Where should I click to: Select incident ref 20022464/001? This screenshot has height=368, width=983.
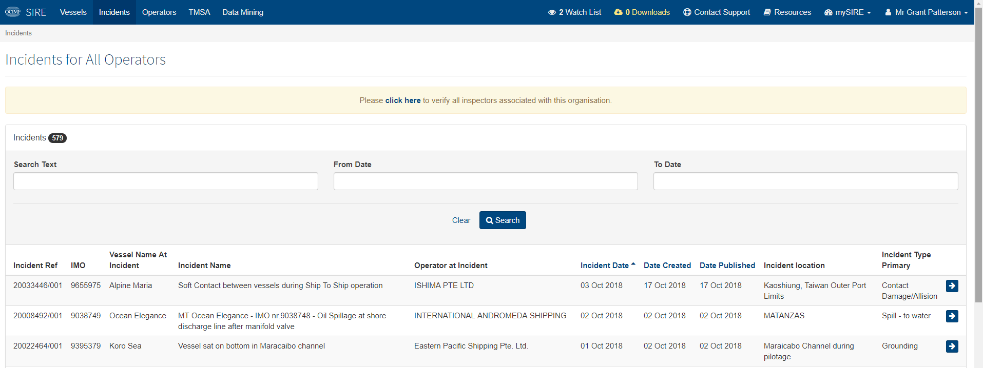coord(38,346)
